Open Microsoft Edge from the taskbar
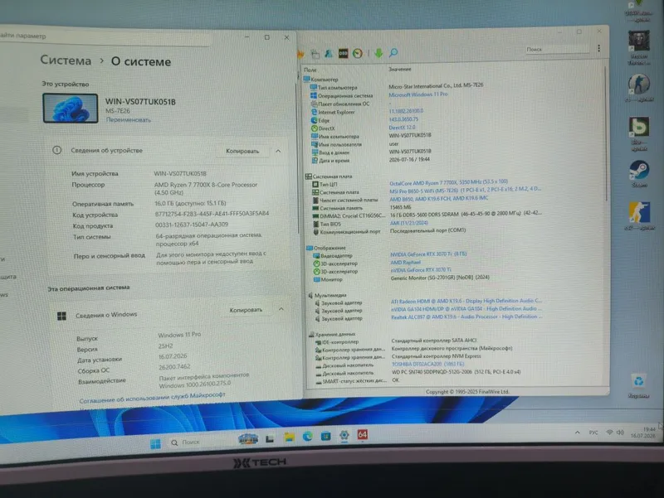 pyautogui.click(x=307, y=437)
